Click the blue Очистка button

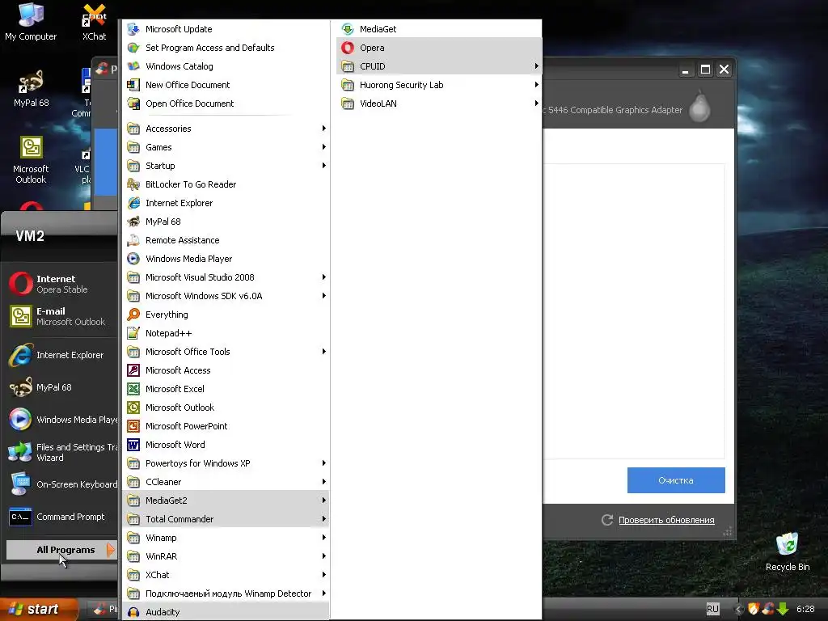(676, 480)
